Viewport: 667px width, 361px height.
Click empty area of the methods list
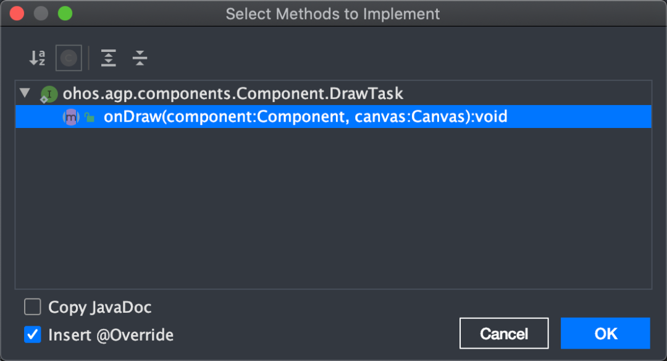click(x=333, y=208)
